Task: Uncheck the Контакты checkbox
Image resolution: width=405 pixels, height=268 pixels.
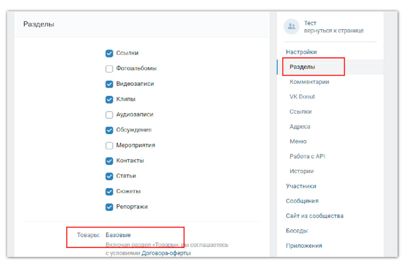Action: pos(109,161)
